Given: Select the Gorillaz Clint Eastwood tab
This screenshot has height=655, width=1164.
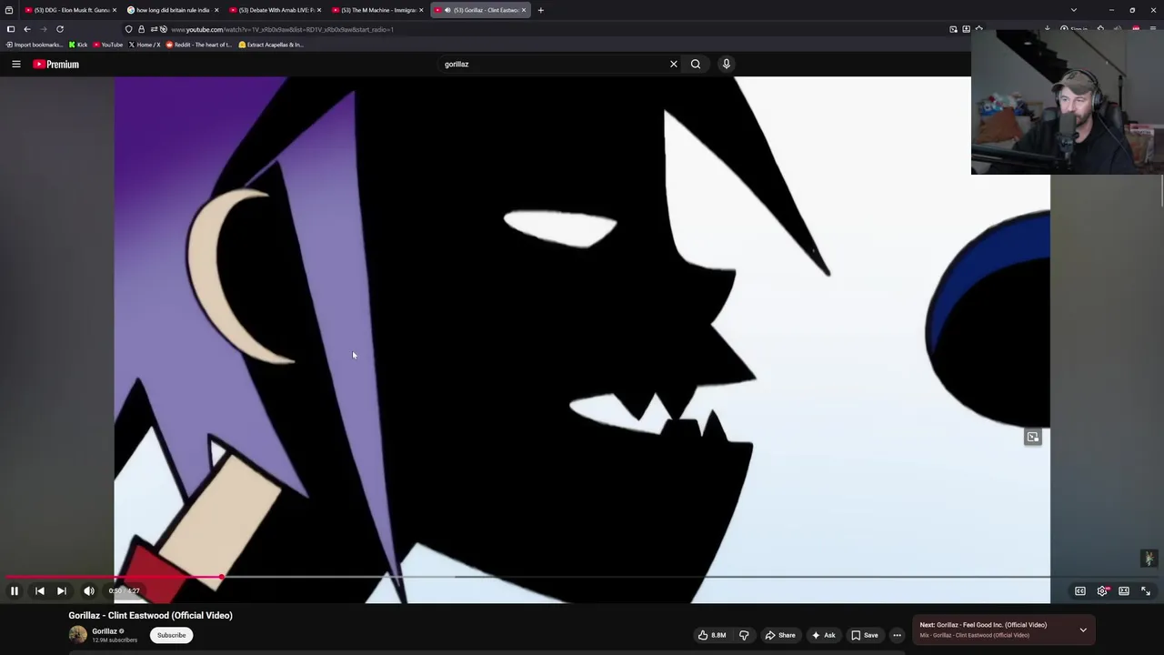Looking at the screenshot, I should [481, 10].
